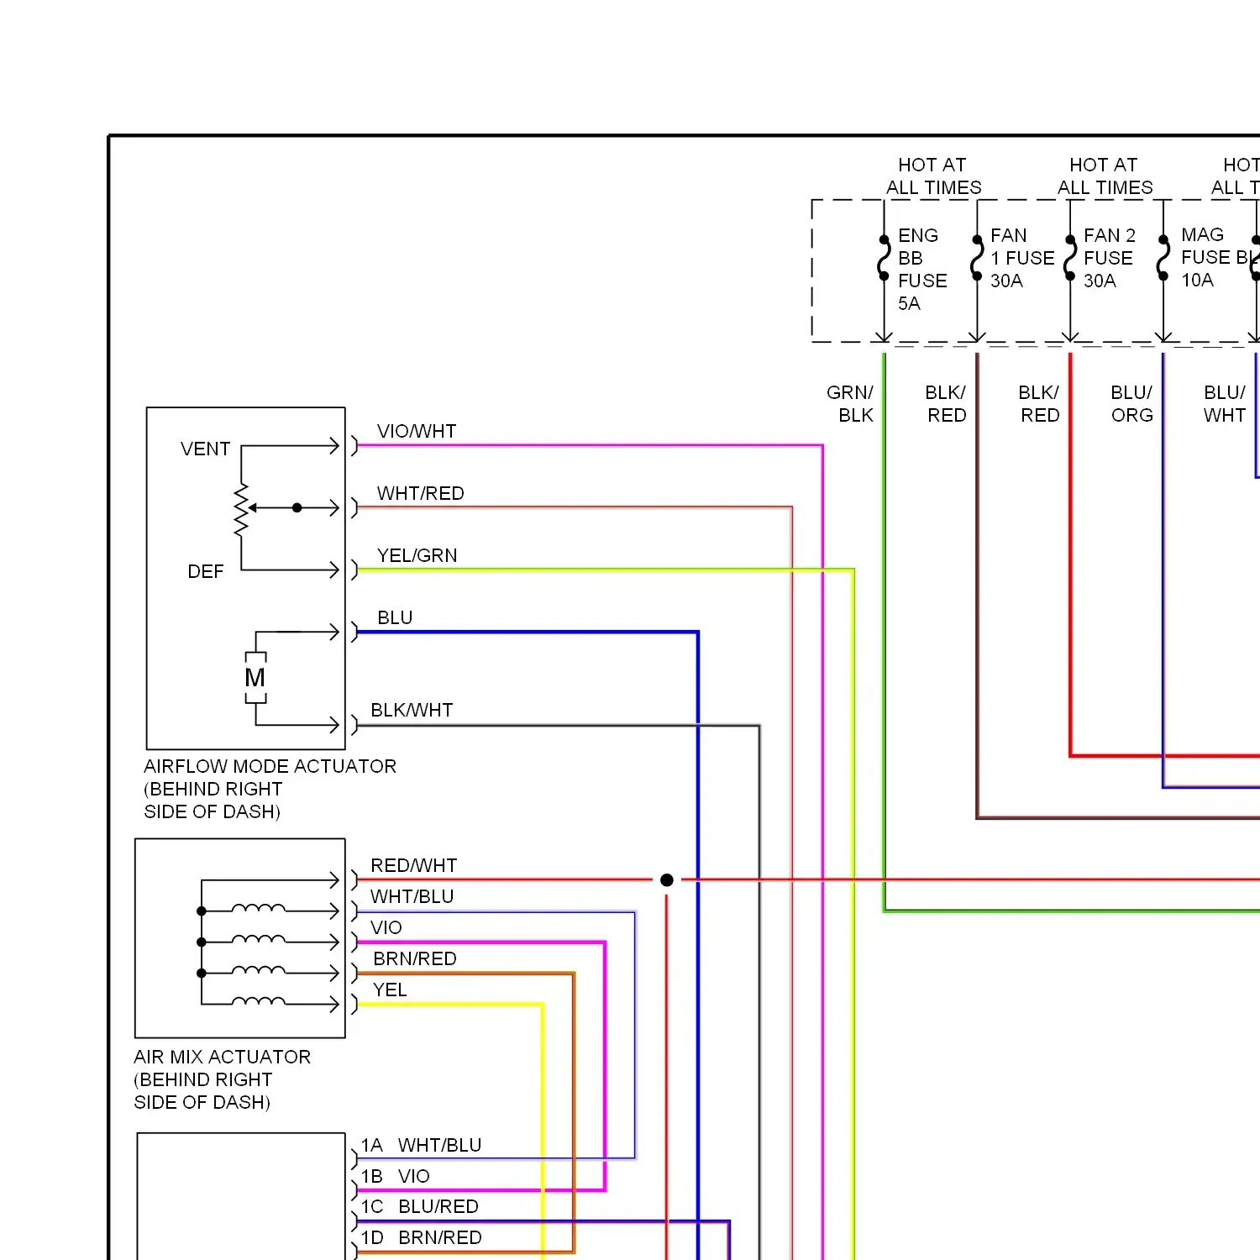Click the YEL/GRN wire label
This screenshot has width=1260, height=1260.
[417, 555]
